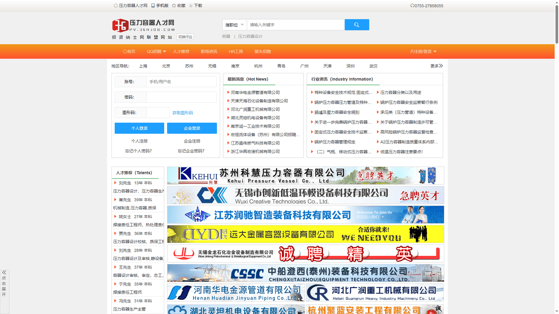Open 压力容器人才网 home link in top bar

pos(130,6)
